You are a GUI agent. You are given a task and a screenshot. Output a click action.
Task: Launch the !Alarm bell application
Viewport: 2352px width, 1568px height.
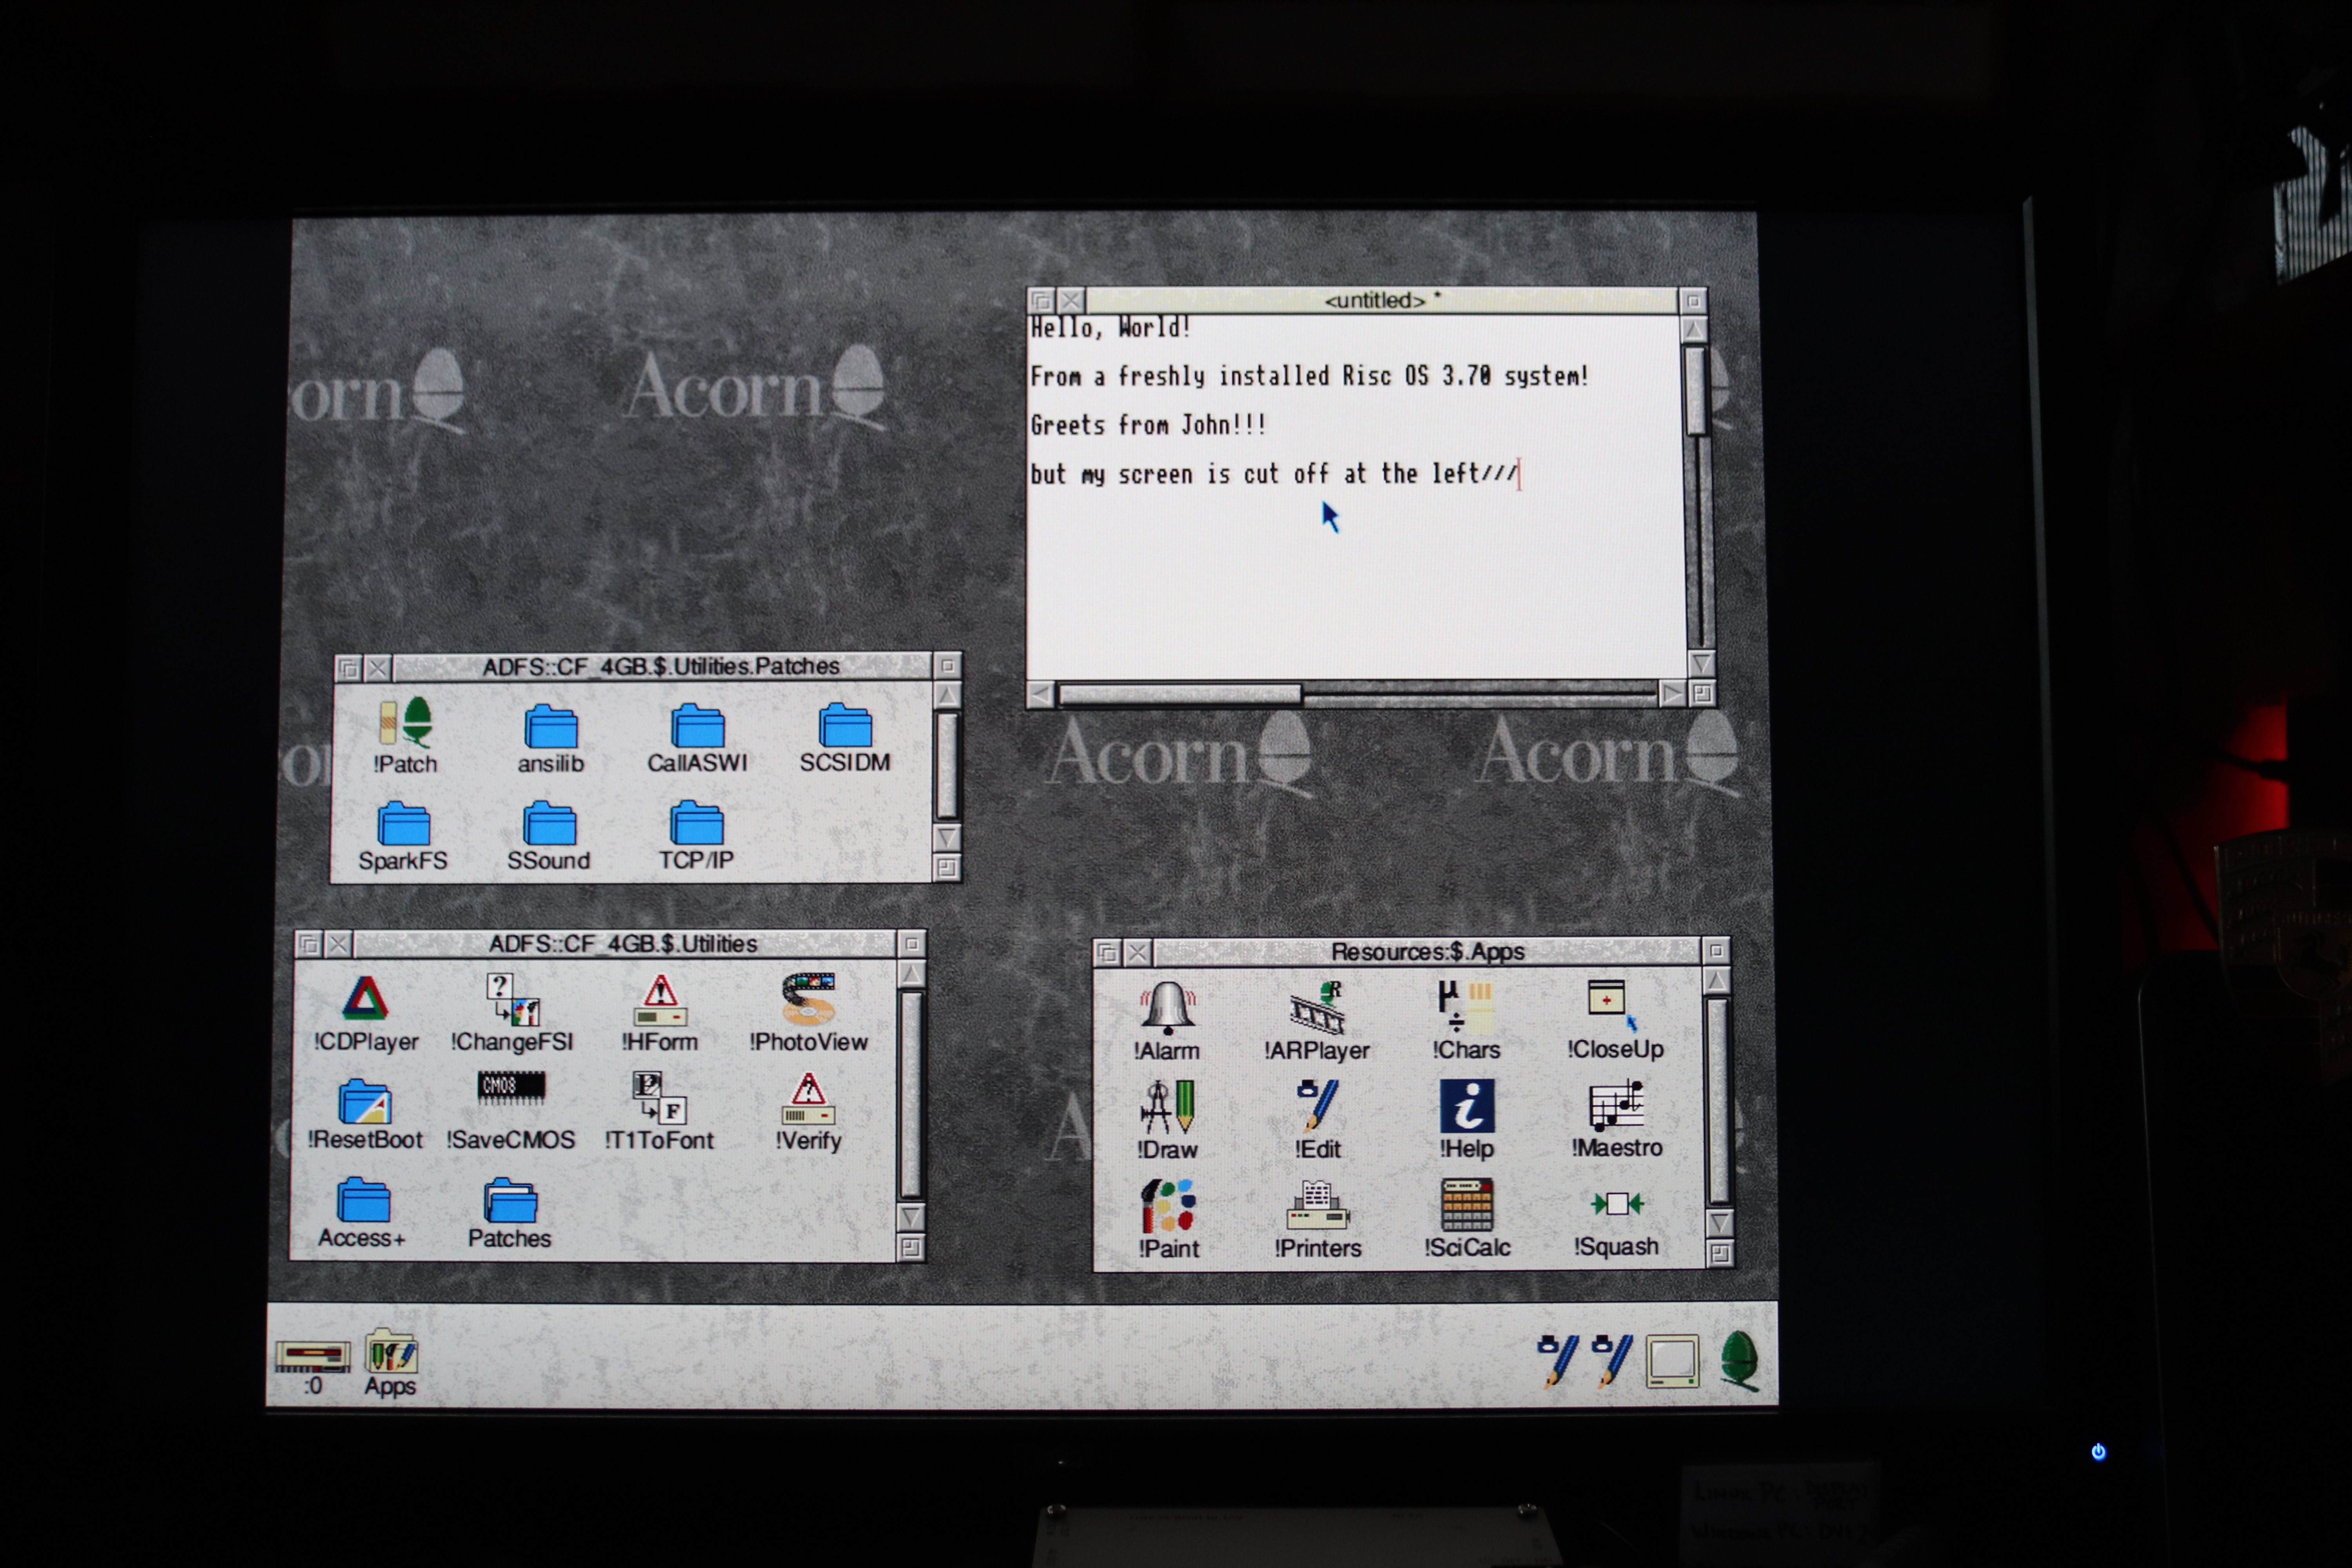[1167, 1021]
